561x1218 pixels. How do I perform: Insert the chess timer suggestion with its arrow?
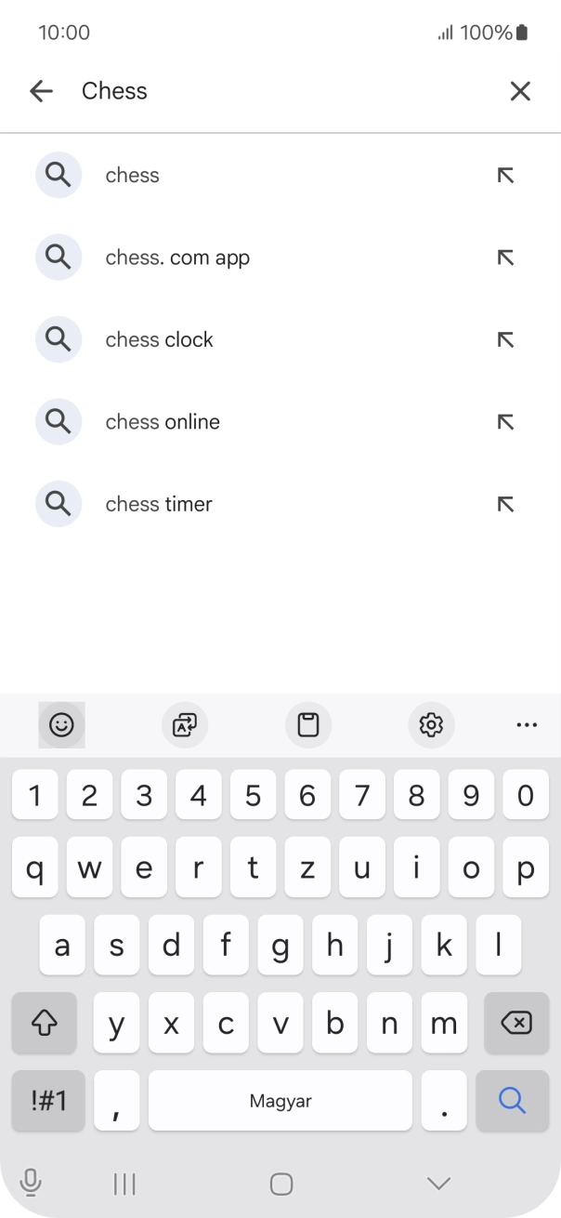tap(505, 504)
